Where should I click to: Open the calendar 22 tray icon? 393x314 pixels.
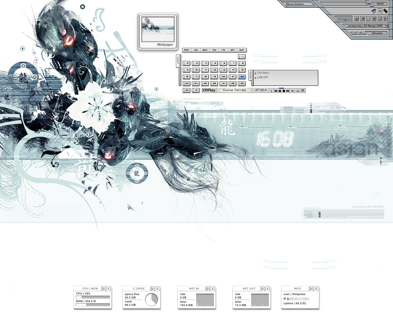[x=380, y=11]
